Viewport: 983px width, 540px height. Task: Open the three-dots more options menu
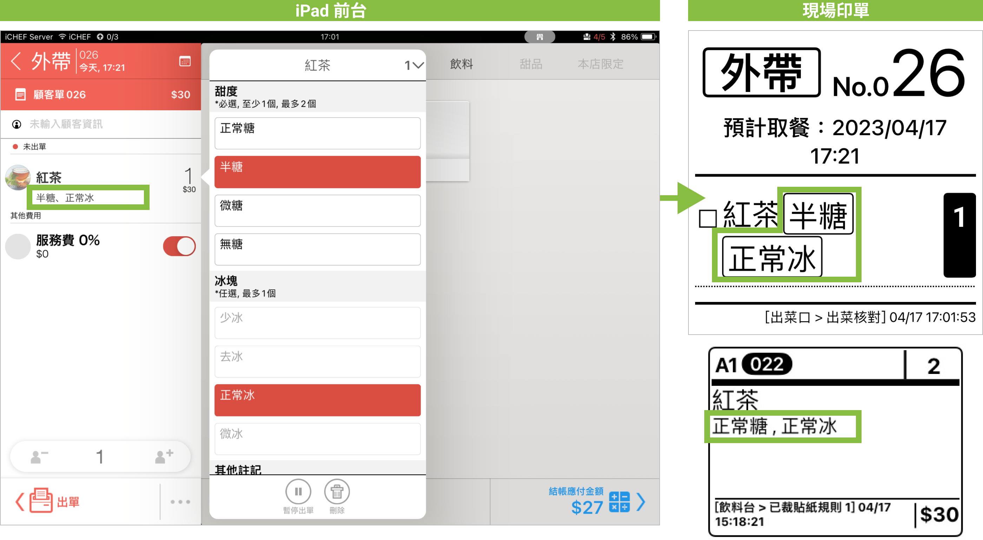point(180,501)
